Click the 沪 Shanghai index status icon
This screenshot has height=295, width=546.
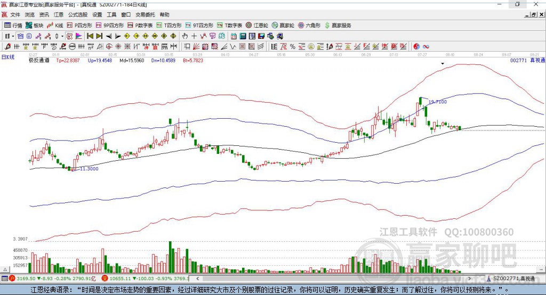coord(12,278)
